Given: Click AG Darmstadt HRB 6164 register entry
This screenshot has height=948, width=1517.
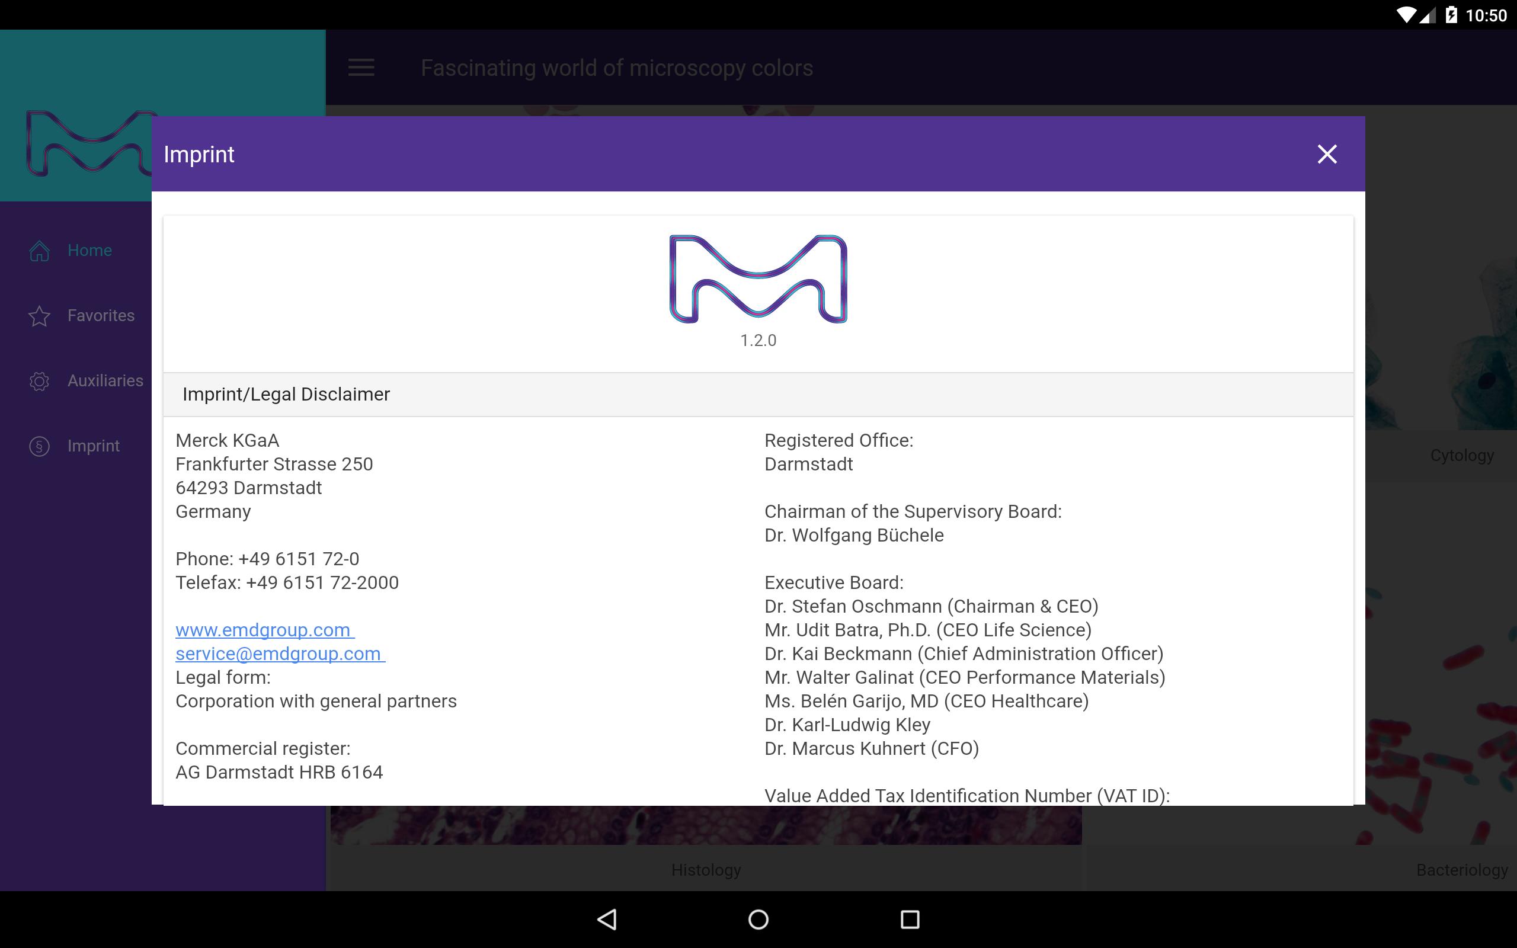Looking at the screenshot, I should click(279, 773).
